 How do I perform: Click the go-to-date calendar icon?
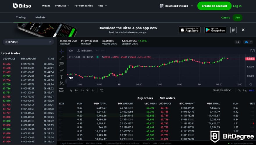click(102, 90)
